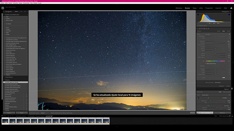This screenshot has width=234, height=131.
Task: Hide the filmstrip with bottom edge arrow
Action: click(x=117, y=127)
